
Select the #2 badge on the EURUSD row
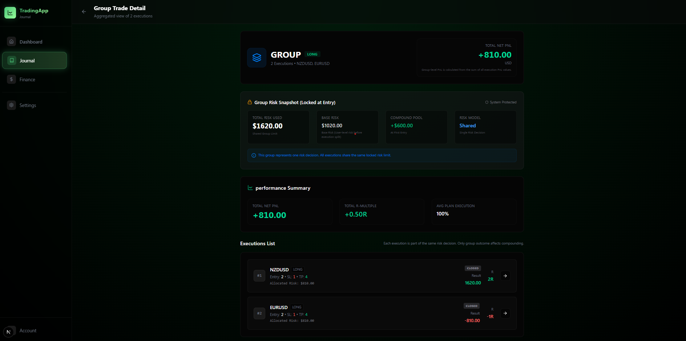tap(259, 313)
